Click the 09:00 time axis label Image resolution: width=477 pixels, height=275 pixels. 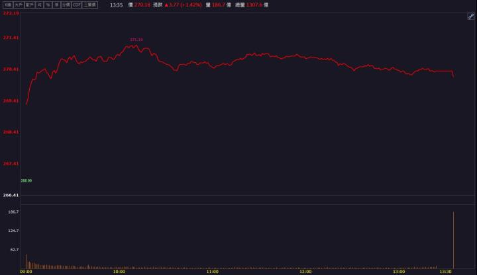click(26, 272)
